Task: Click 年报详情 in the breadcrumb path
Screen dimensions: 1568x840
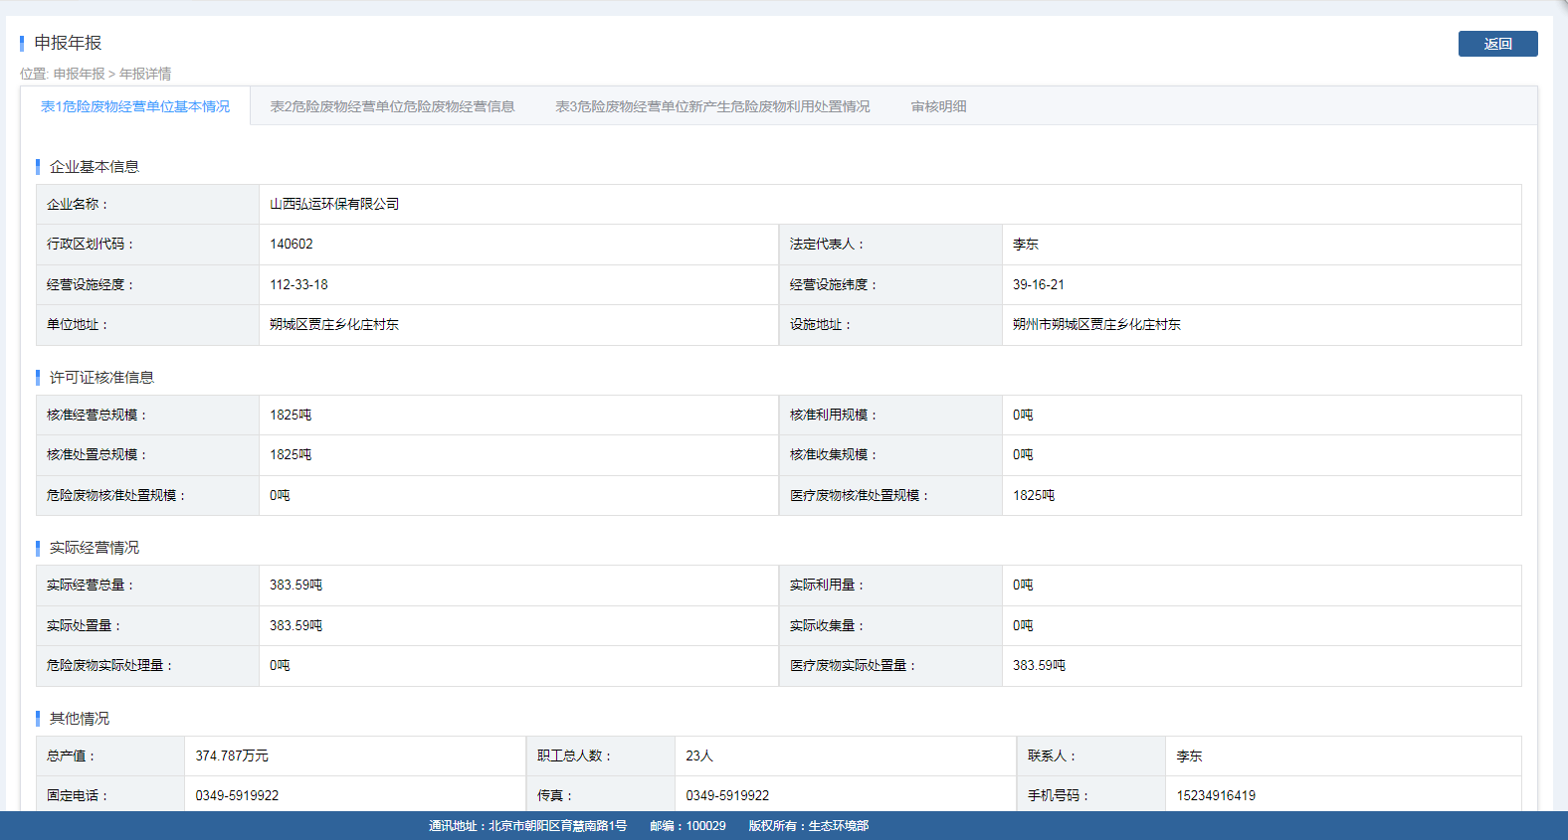Action: pos(145,74)
